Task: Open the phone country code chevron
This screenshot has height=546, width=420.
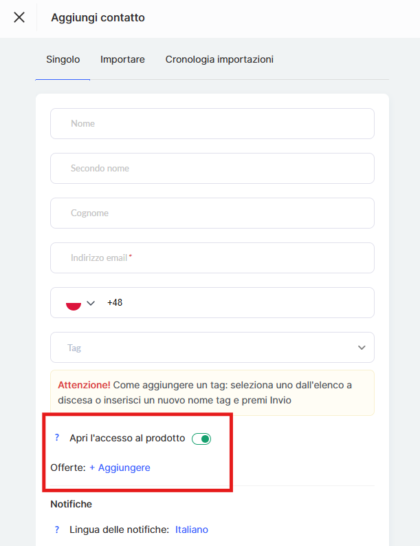Action: (91, 303)
